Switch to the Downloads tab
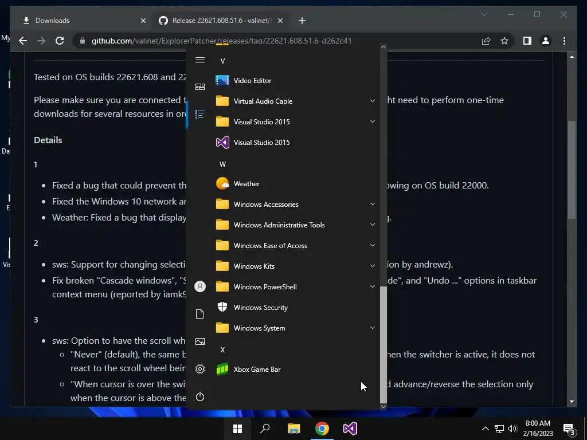 (x=81, y=21)
